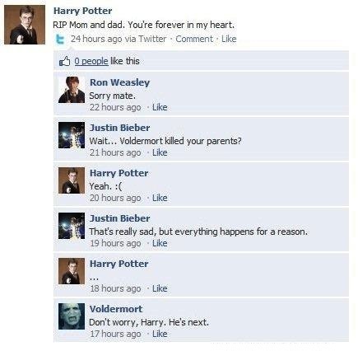This screenshot has height=351, width=358.
Task: Open Harry Potter's large profile picture
Action: click(25, 25)
